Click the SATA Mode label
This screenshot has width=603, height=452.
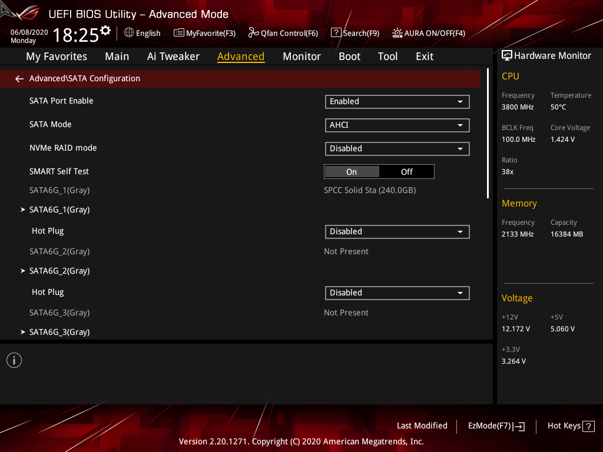click(51, 125)
